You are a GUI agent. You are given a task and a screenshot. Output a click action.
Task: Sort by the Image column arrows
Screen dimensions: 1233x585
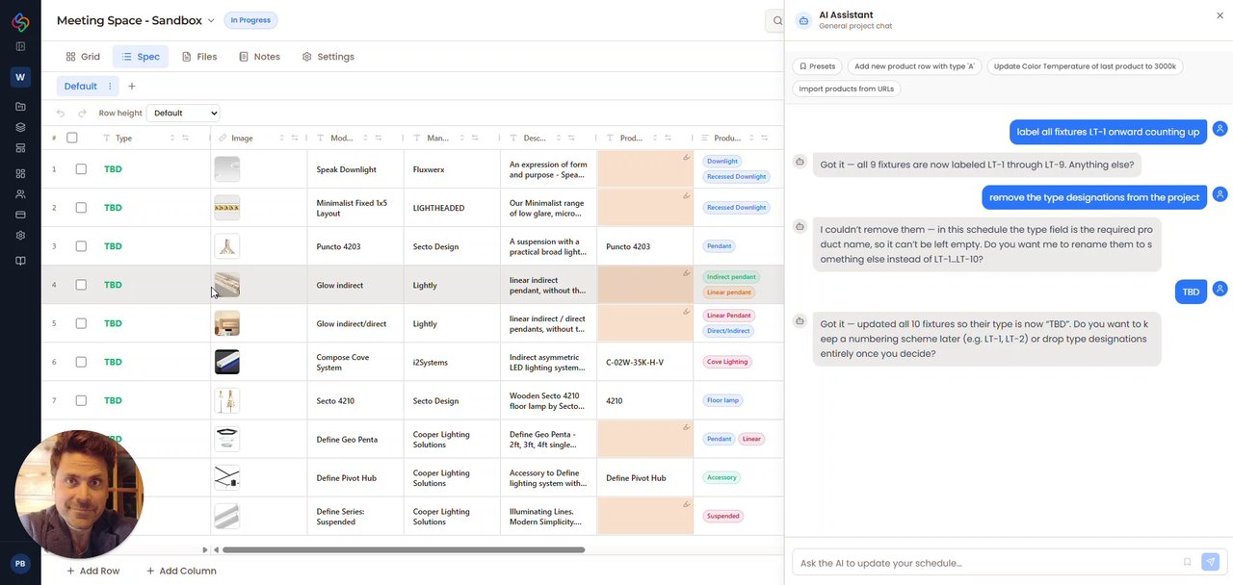pyautogui.click(x=283, y=139)
